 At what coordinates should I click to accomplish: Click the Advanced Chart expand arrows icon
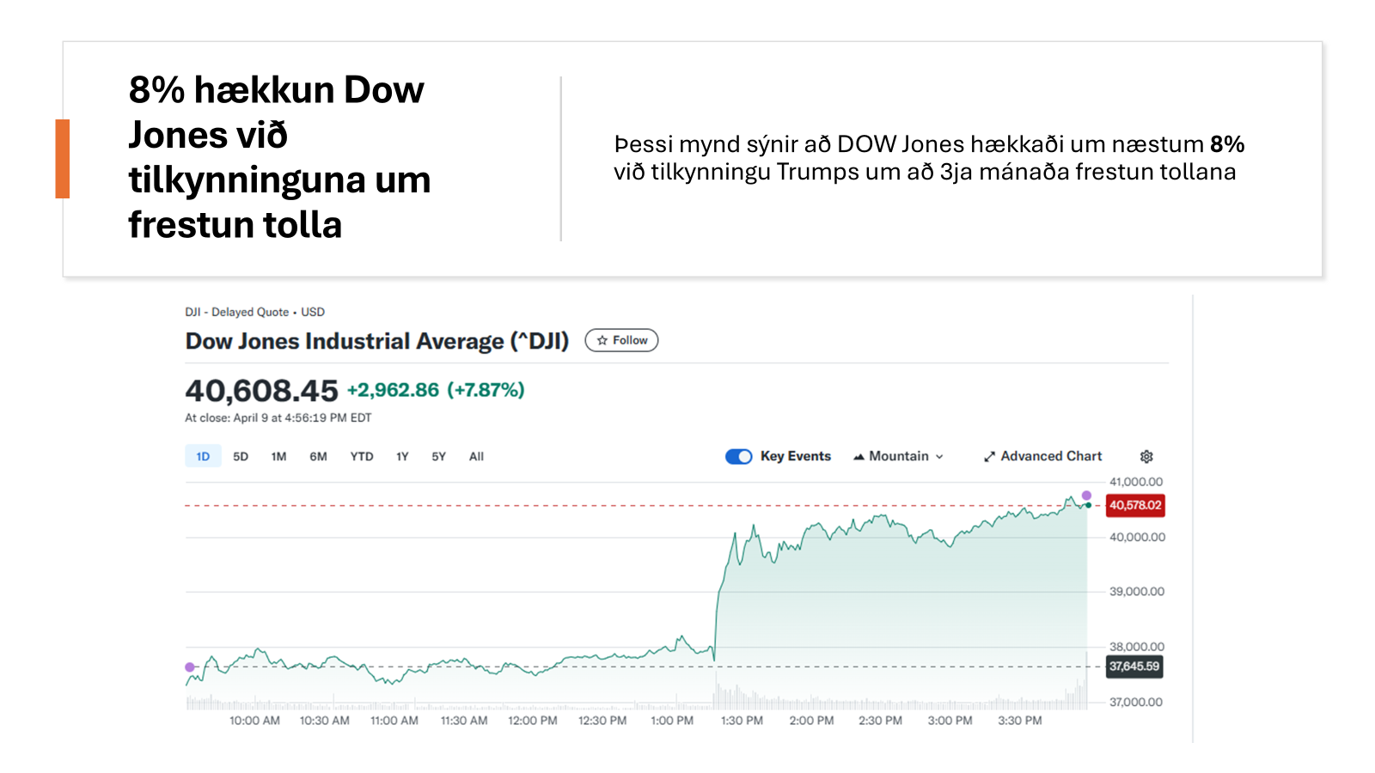pos(989,457)
